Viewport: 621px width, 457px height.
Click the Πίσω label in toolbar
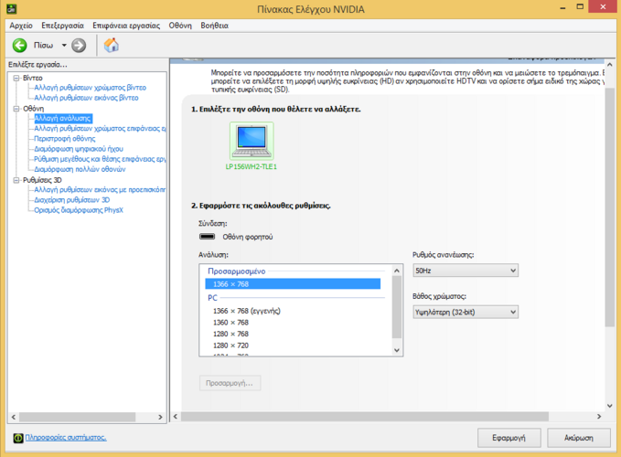tap(43, 46)
